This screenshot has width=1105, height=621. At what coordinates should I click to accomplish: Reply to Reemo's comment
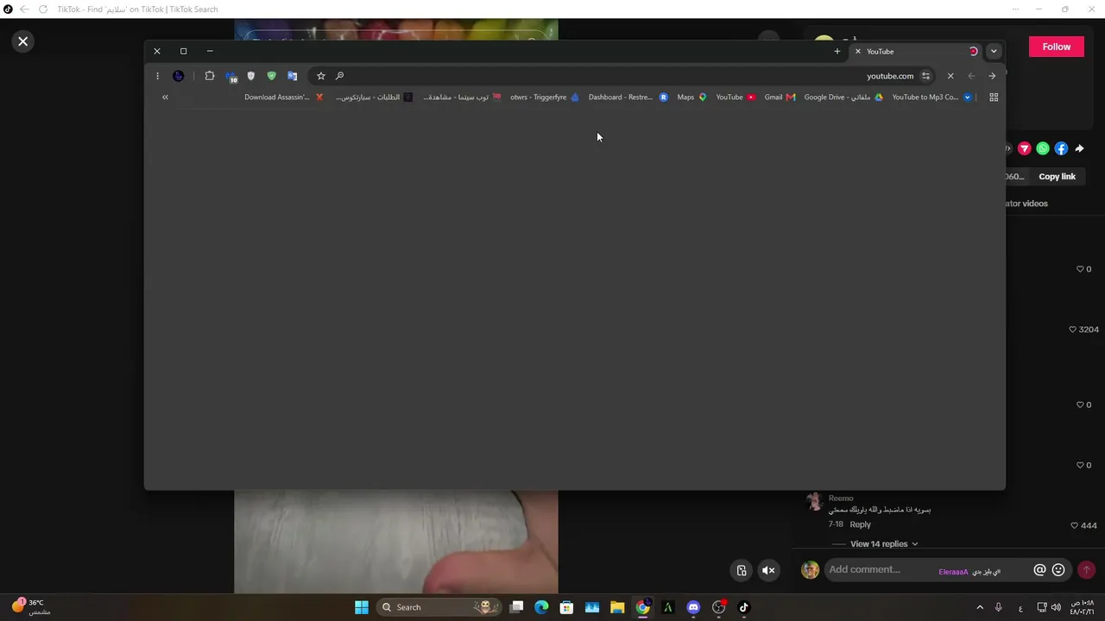pyautogui.click(x=860, y=524)
